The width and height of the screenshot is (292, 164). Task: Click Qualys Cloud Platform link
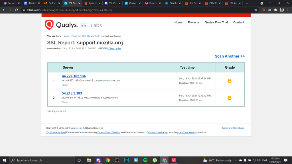[109, 132]
